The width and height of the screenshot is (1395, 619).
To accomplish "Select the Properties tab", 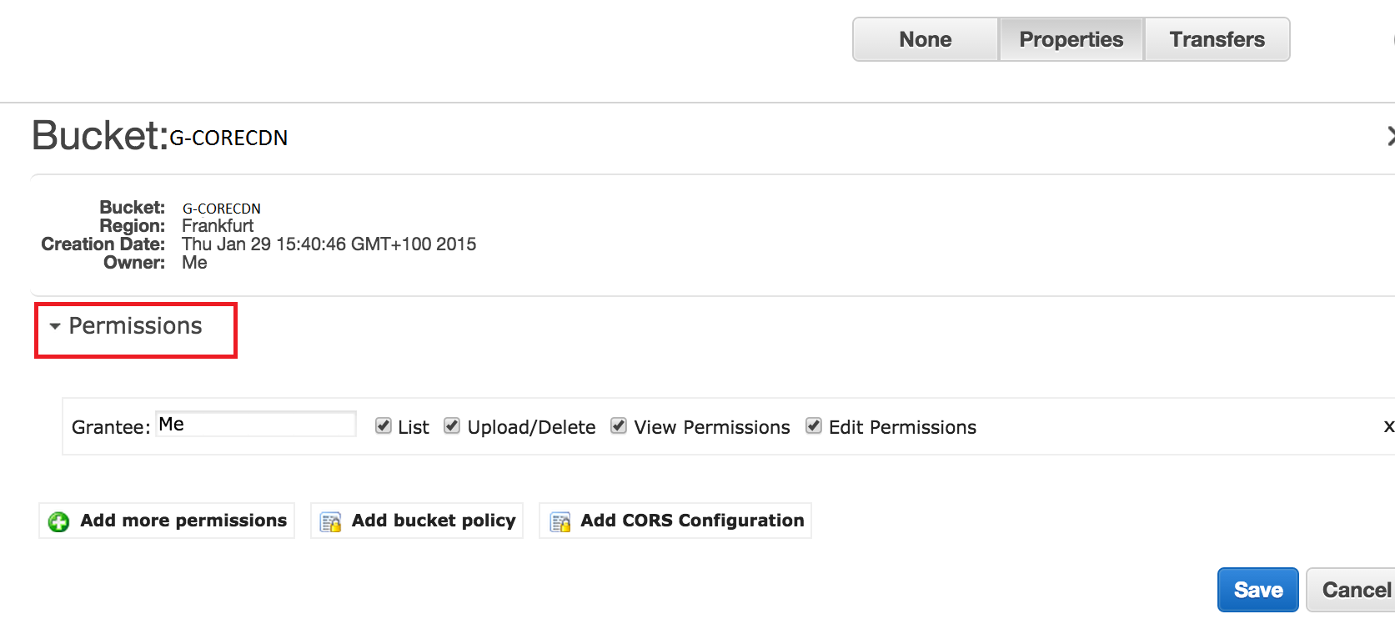I will (1071, 39).
